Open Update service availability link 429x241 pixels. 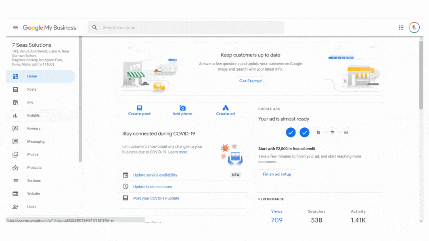[155, 175]
